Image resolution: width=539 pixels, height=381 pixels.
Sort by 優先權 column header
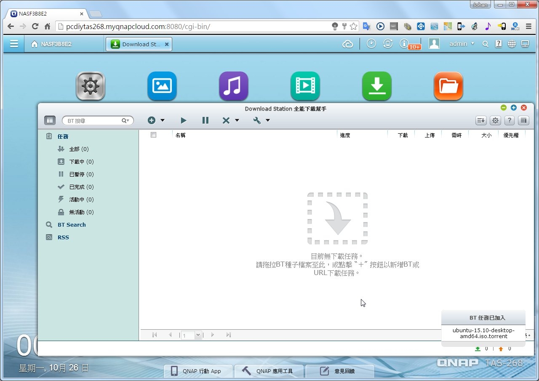[512, 135]
